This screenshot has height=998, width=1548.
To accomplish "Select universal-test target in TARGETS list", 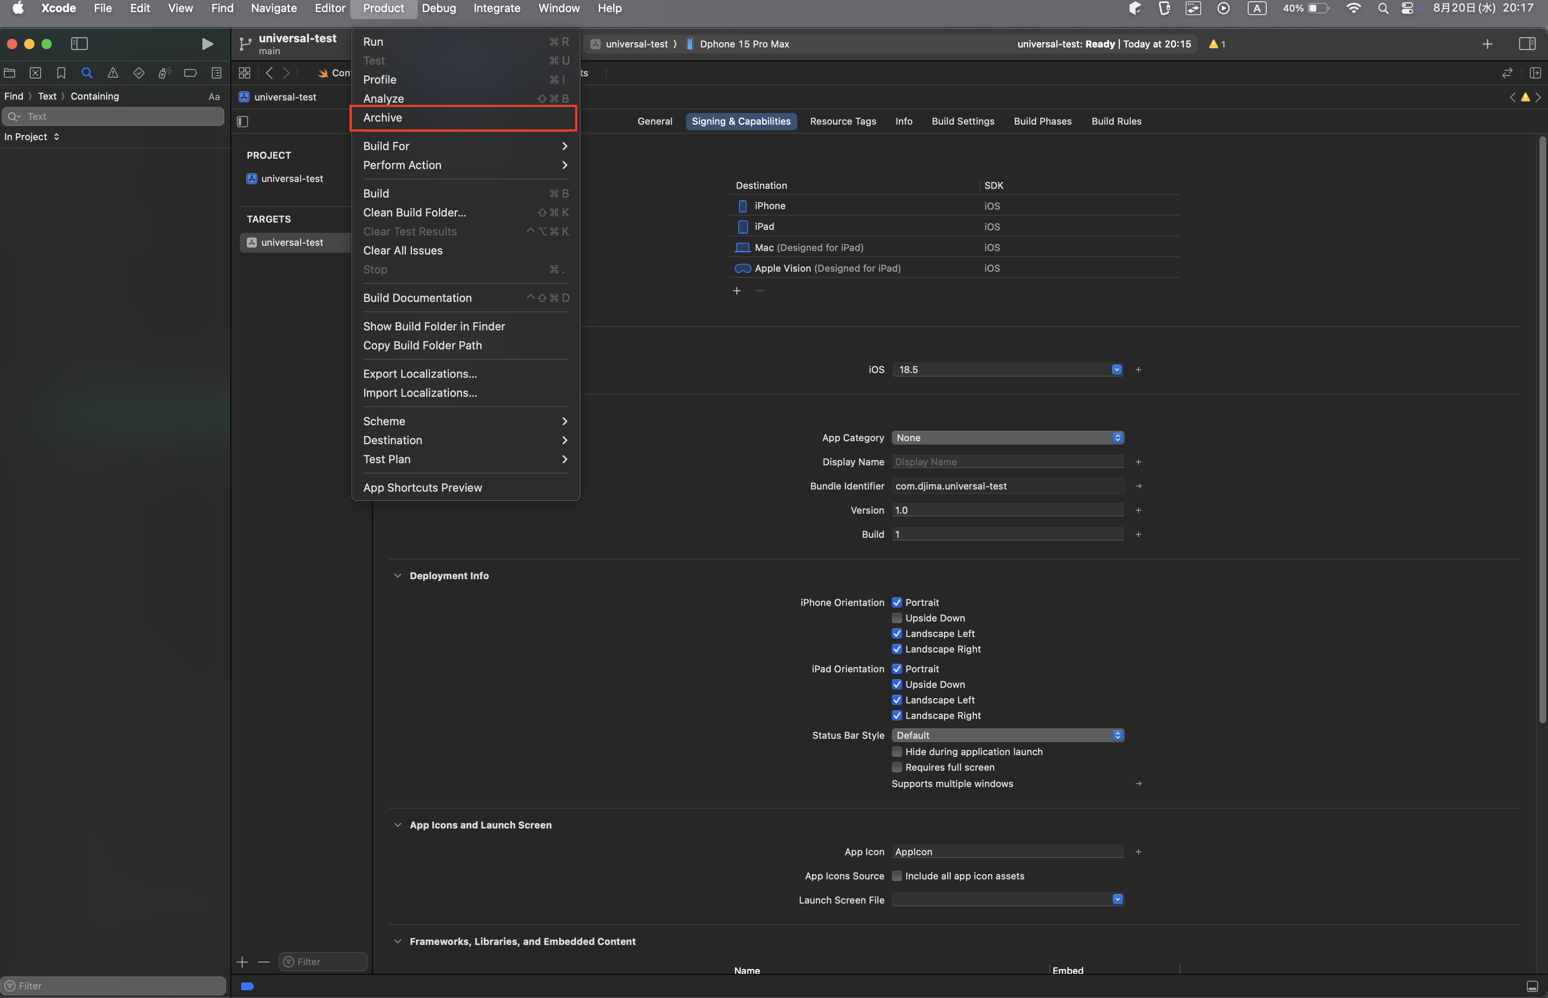I will click(295, 242).
